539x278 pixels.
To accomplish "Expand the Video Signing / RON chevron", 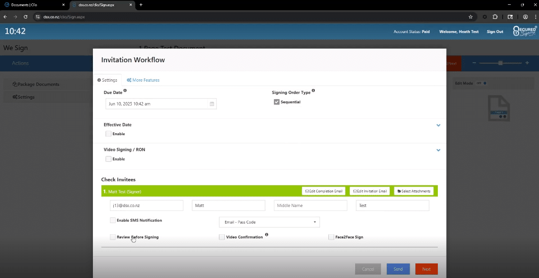I will pos(438,150).
